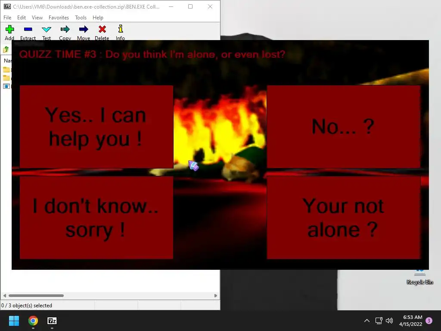Click the Extract icon in 7-Zip toolbar
This screenshot has height=331, width=441.
(x=28, y=29)
